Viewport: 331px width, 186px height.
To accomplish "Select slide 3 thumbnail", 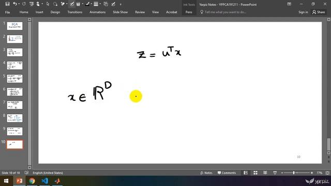I will pyautogui.click(x=14, y=52).
